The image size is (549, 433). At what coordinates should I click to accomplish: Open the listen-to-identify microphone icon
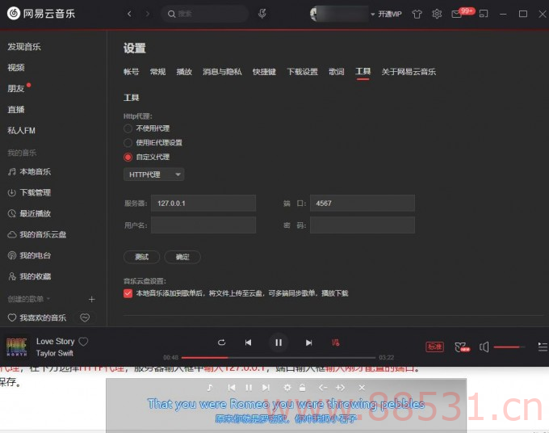[x=262, y=14]
